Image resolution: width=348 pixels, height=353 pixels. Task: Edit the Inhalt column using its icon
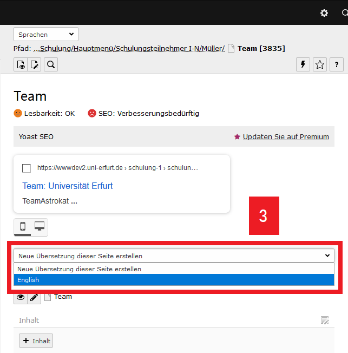[325, 321]
